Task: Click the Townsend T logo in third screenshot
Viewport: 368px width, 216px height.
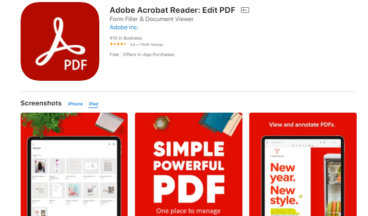Action: [x=277, y=152]
